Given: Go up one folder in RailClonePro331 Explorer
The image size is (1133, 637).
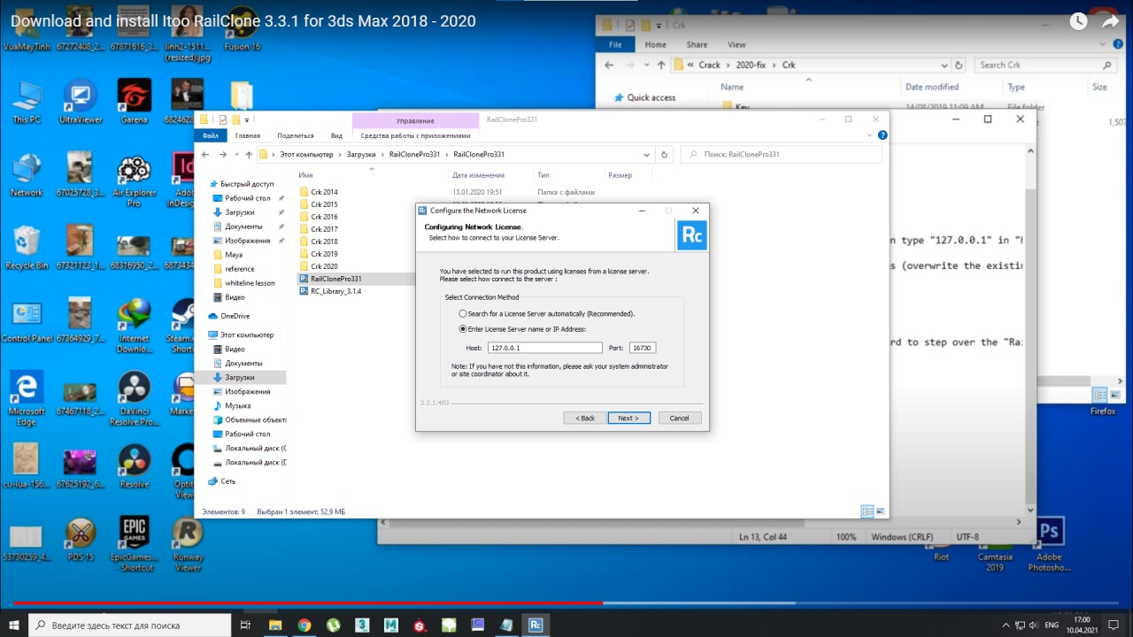Looking at the screenshot, I should [x=248, y=154].
